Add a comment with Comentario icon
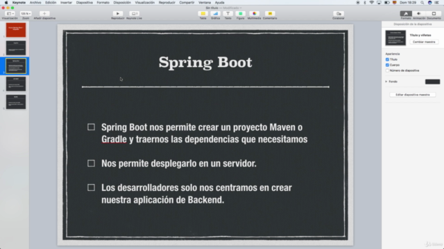 270,14
